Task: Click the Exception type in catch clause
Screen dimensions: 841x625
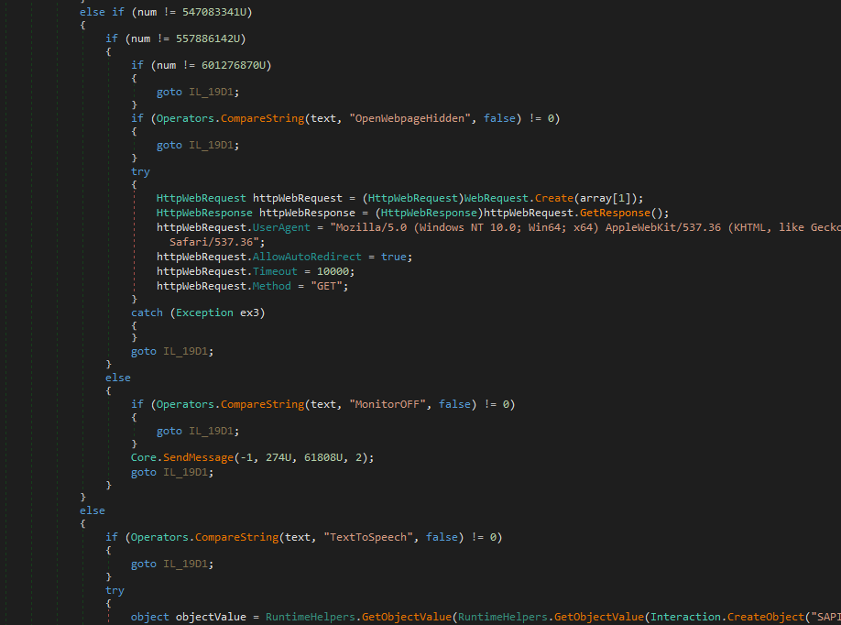Action: [198, 312]
